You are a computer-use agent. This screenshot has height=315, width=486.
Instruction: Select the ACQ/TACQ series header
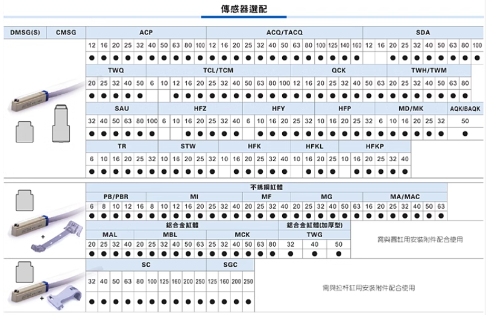tap(285, 33)
